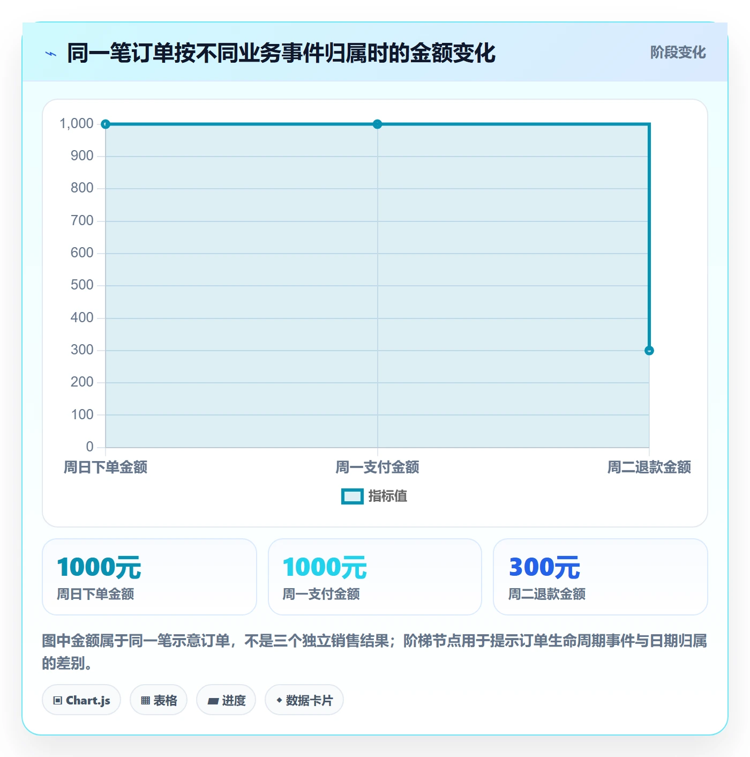This screenshot has height=757, width=750.
Task: Click the 0 y-axis tick label
Action: (89, 447)
